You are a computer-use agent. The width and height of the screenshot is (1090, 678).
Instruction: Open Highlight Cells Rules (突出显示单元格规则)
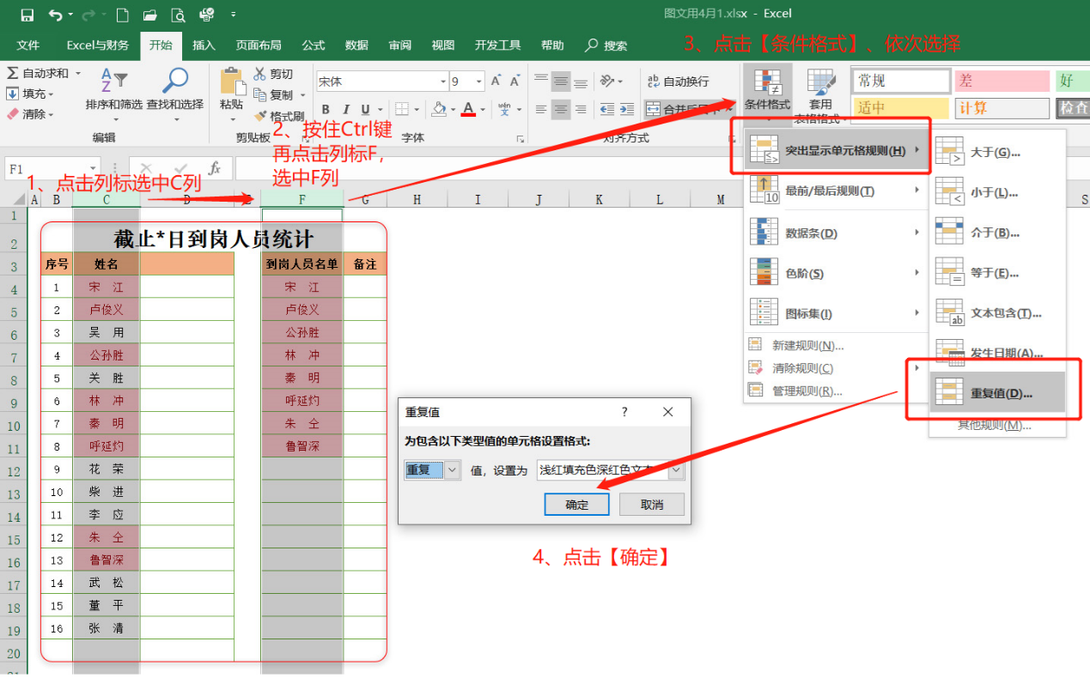click(x=837, y=151)
